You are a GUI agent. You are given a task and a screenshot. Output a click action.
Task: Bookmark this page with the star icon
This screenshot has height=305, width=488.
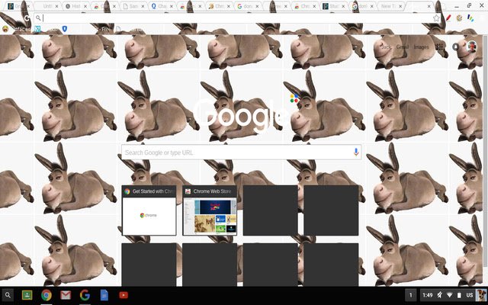pyautogui.click(x=436, y=18)
